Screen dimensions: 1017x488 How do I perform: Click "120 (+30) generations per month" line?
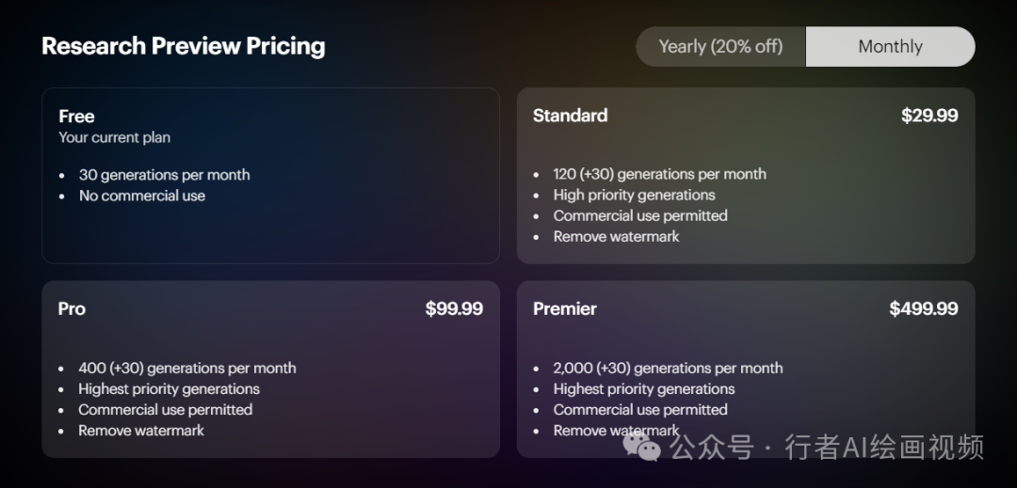coord(659,174)
